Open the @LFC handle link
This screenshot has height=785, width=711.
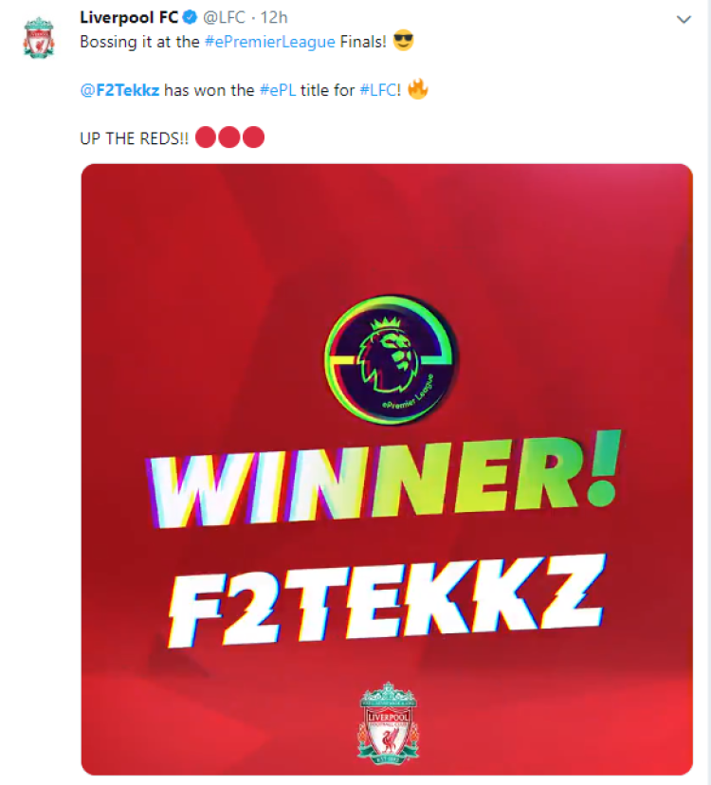[224, 17]
